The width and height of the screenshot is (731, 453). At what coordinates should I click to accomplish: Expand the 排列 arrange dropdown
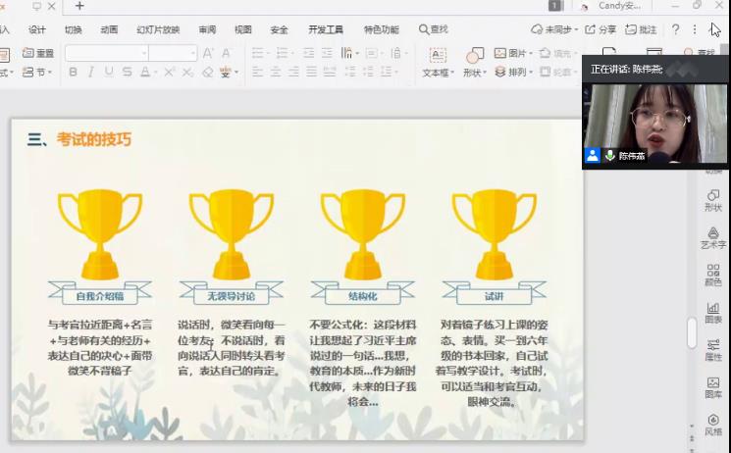[533, 72]
